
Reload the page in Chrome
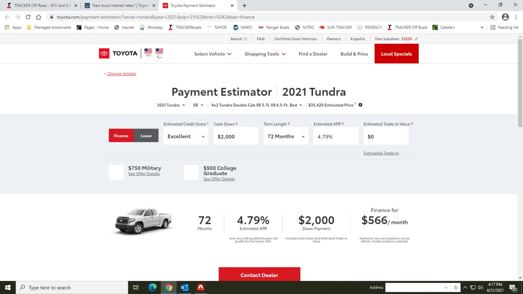coord(28,17)
